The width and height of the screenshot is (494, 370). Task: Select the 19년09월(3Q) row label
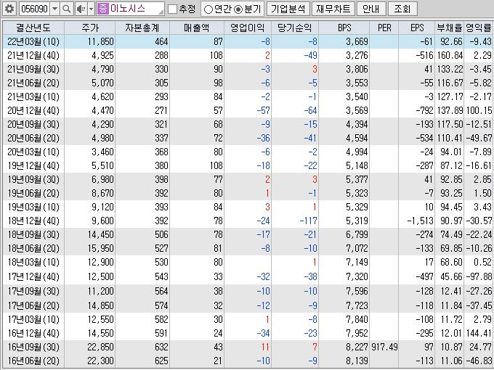(33, 179)
